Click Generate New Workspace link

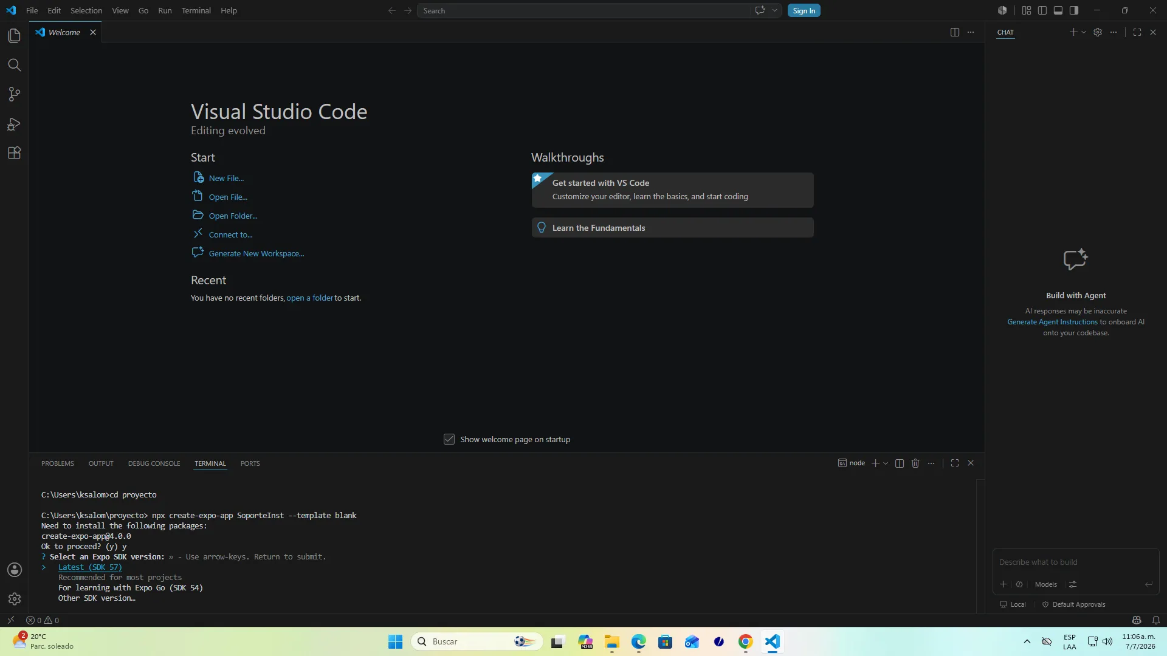click(x=256, y=253)
